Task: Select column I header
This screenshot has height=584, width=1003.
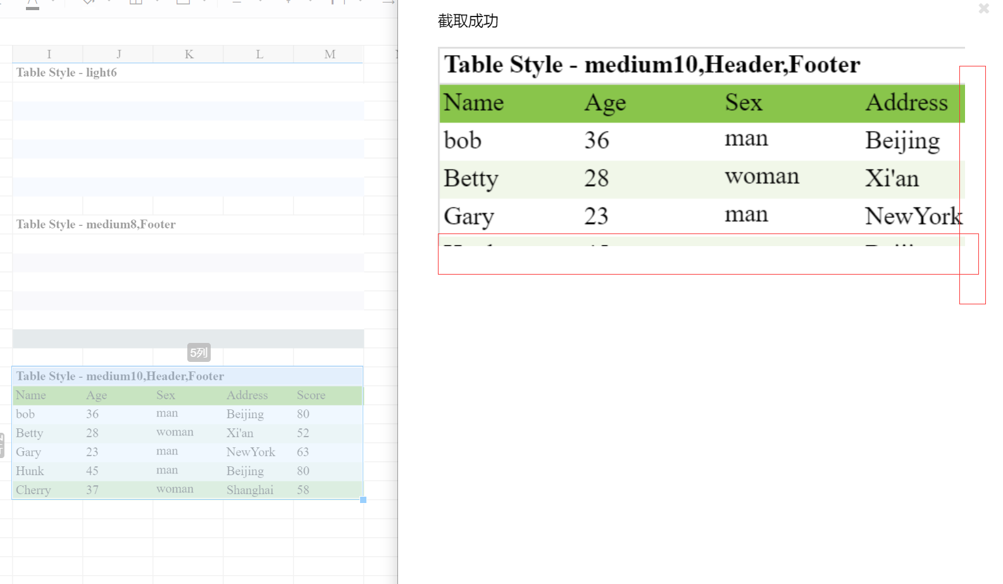Action: (48, 54)
